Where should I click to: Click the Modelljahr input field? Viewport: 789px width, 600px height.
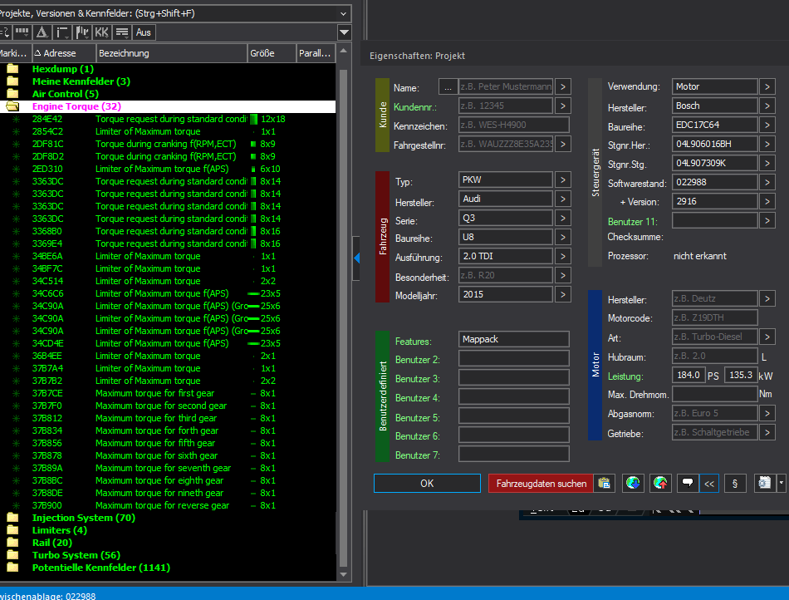point(506,295)
